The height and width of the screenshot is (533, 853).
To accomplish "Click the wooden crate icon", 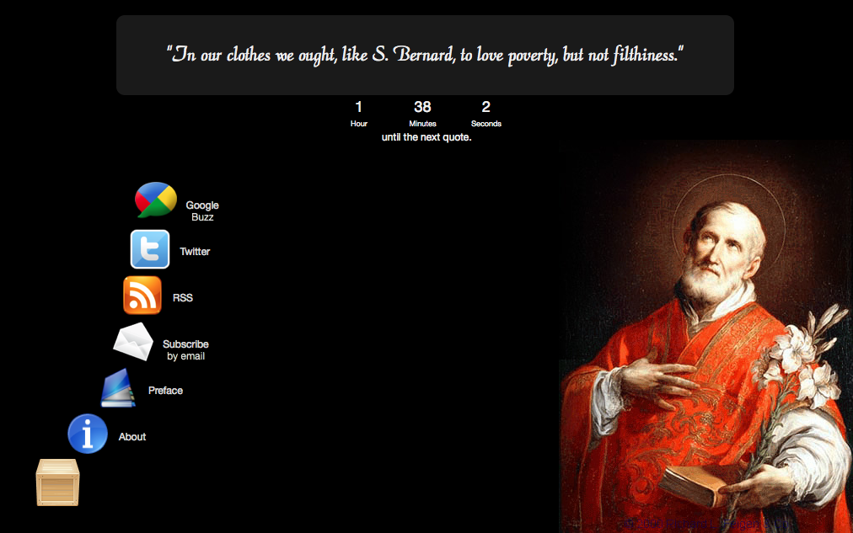I will pos(57,482).
